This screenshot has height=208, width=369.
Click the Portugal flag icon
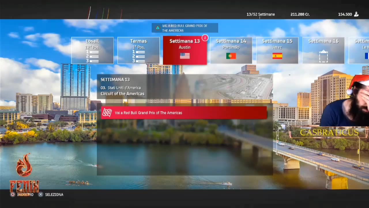pos(231,56)
